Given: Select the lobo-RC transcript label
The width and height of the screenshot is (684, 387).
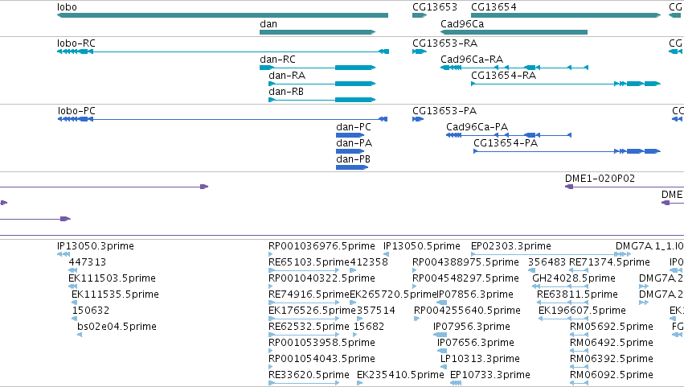Looking at the screenshot, I should point(76,43).
